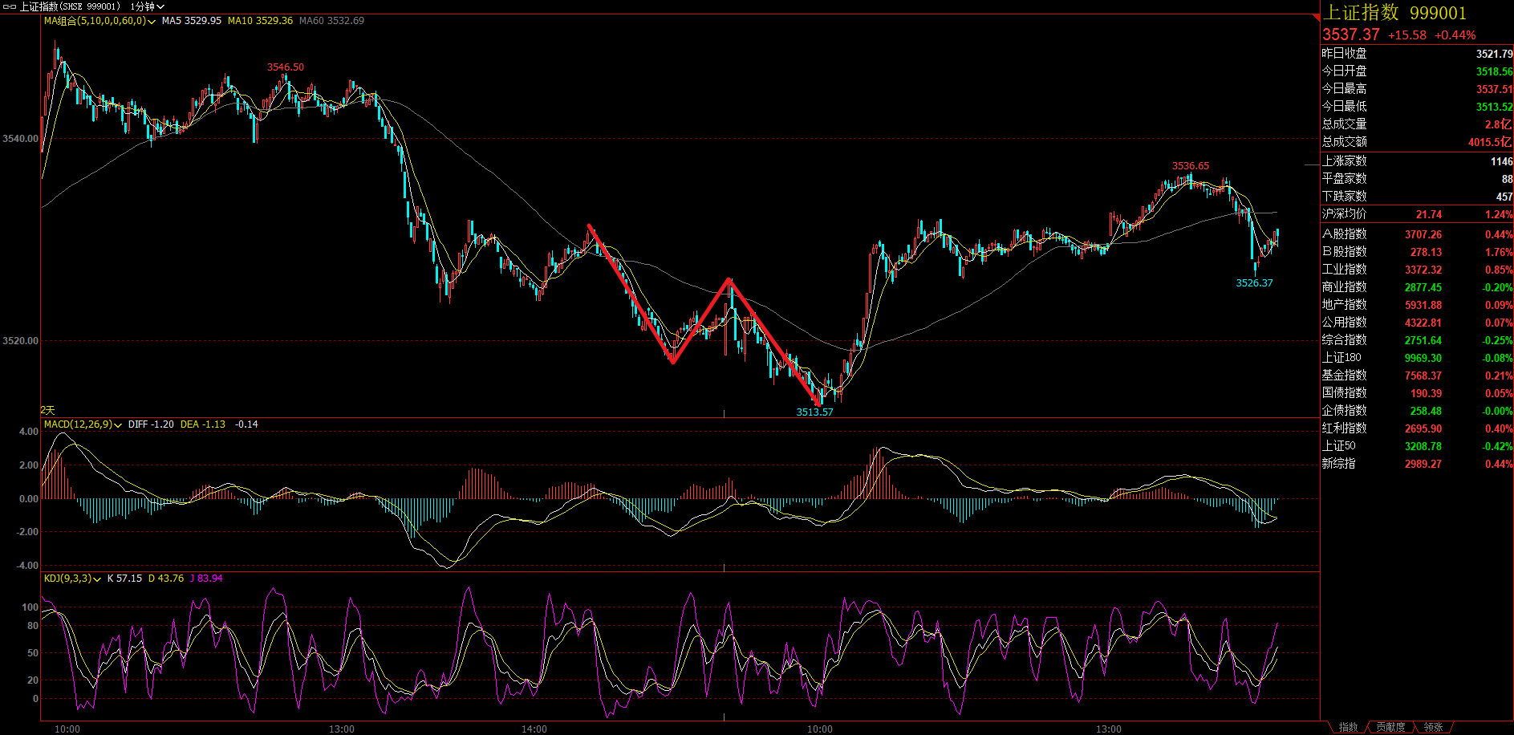Click the link chain icon beside 上证指数
Viewport: 1514px width, 735px height.
pyautogui.click(x=10, y=6)
